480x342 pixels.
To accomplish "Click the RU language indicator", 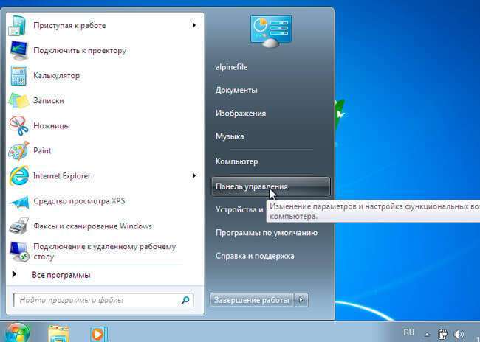I will pyautogui.click(x=408, y=332).
